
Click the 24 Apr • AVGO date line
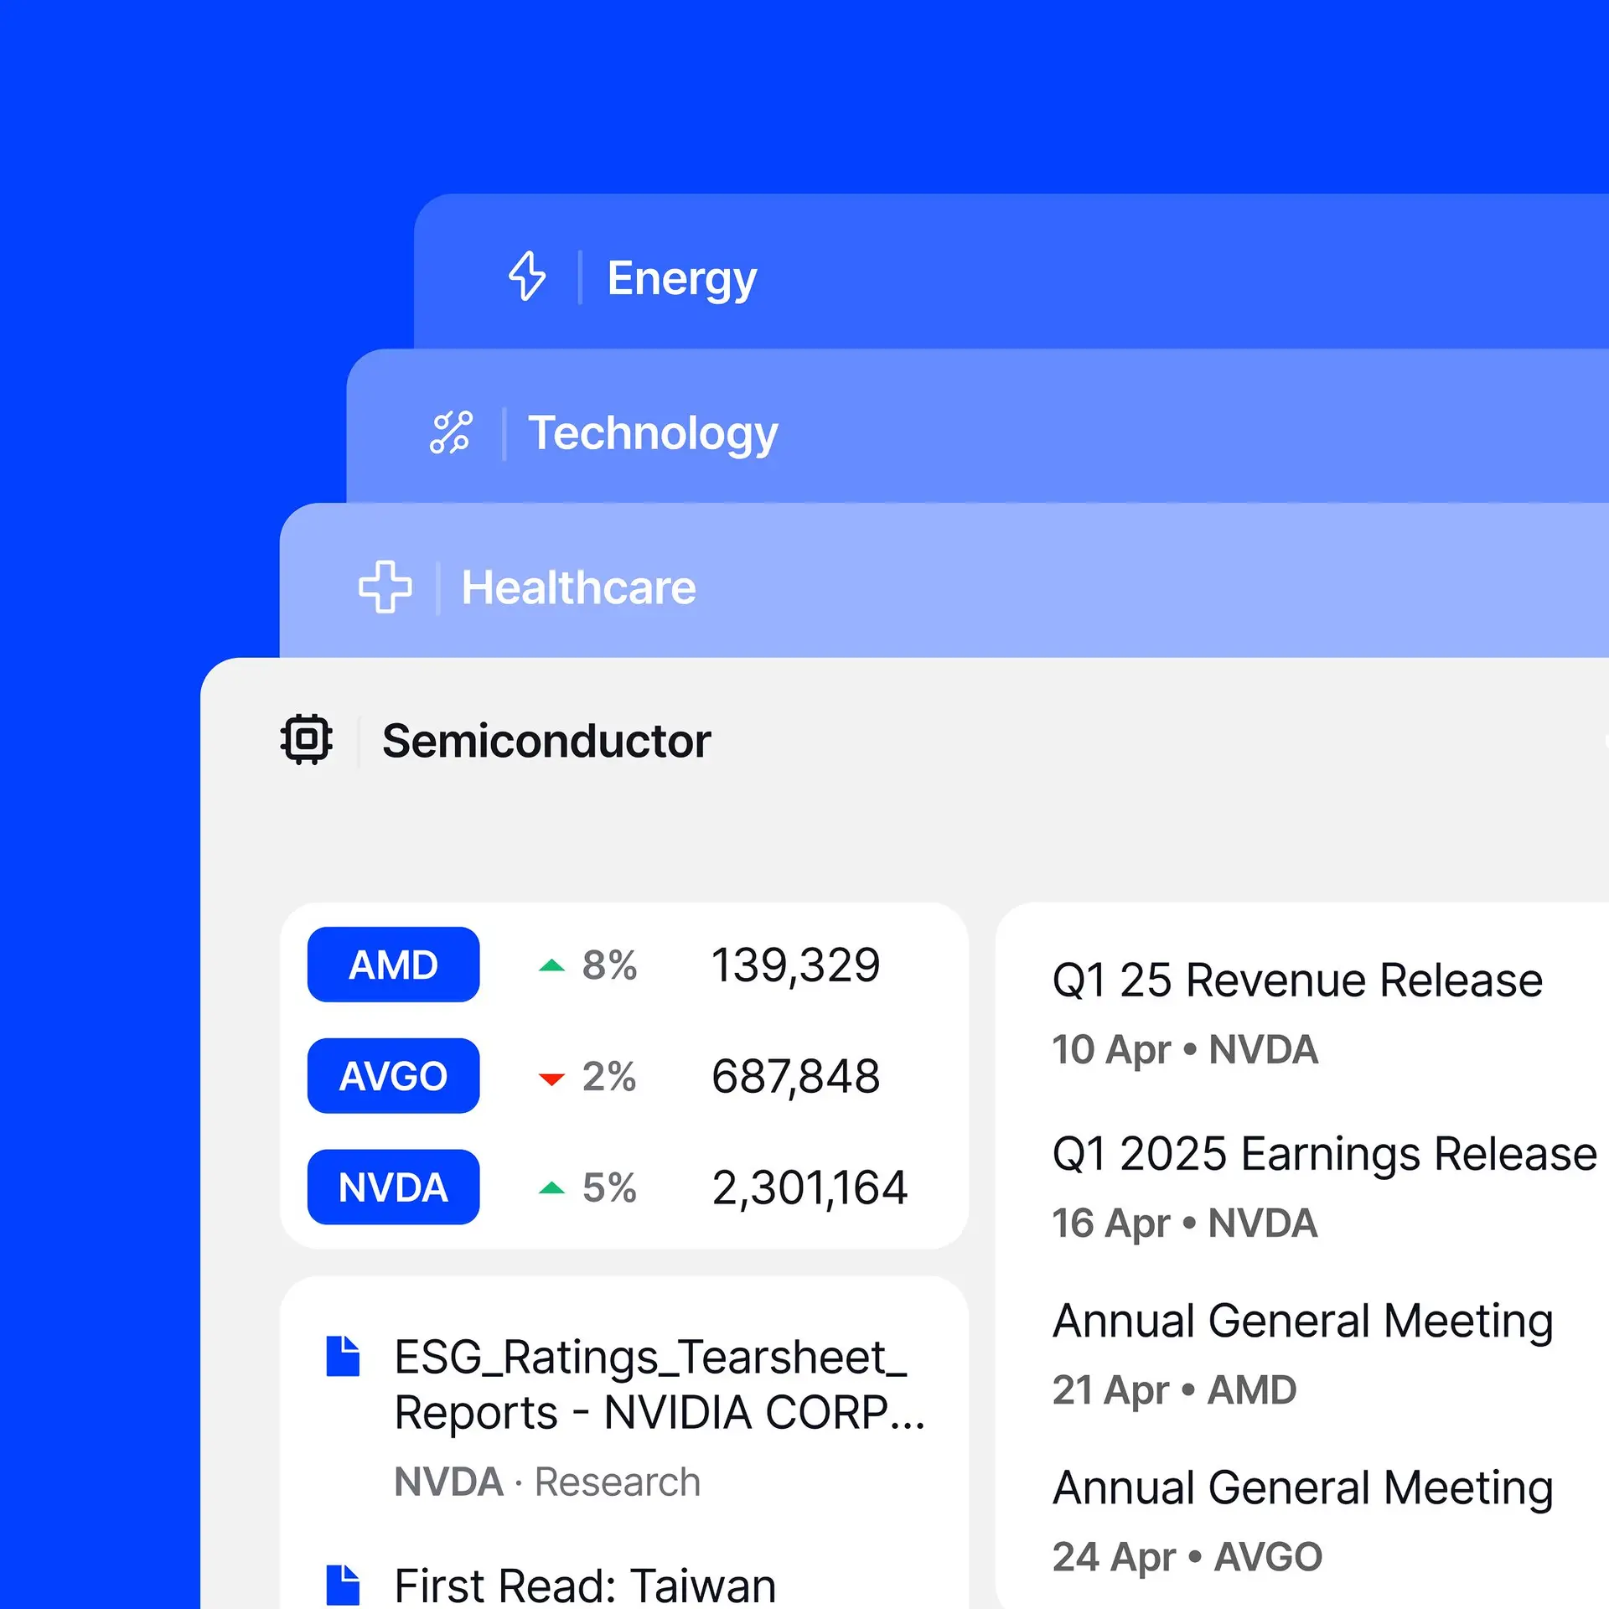coord(1187,1557)
